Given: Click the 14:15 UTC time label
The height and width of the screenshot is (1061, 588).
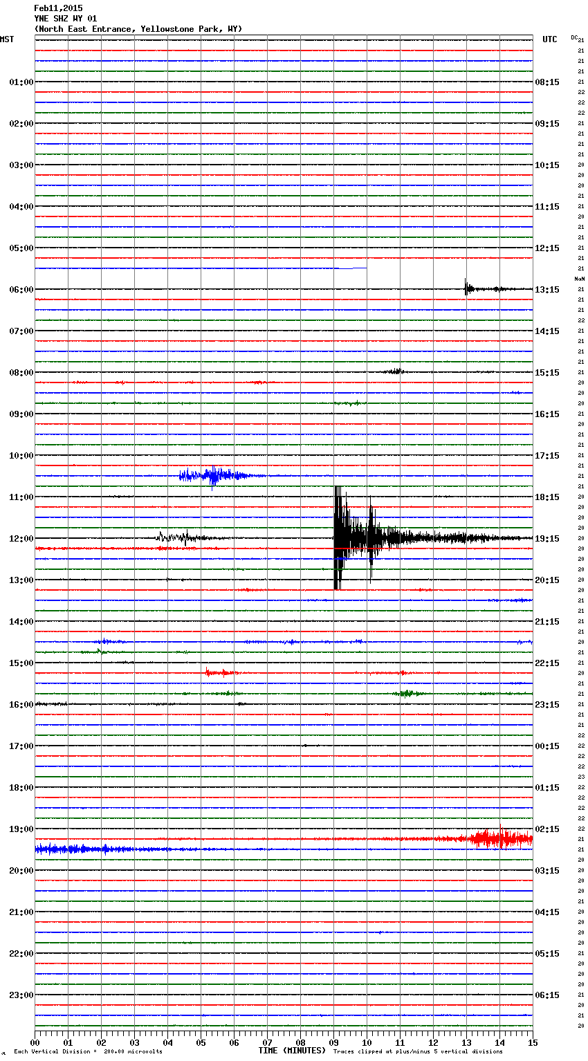Looking at the screenshot, I should pos(547,331).
